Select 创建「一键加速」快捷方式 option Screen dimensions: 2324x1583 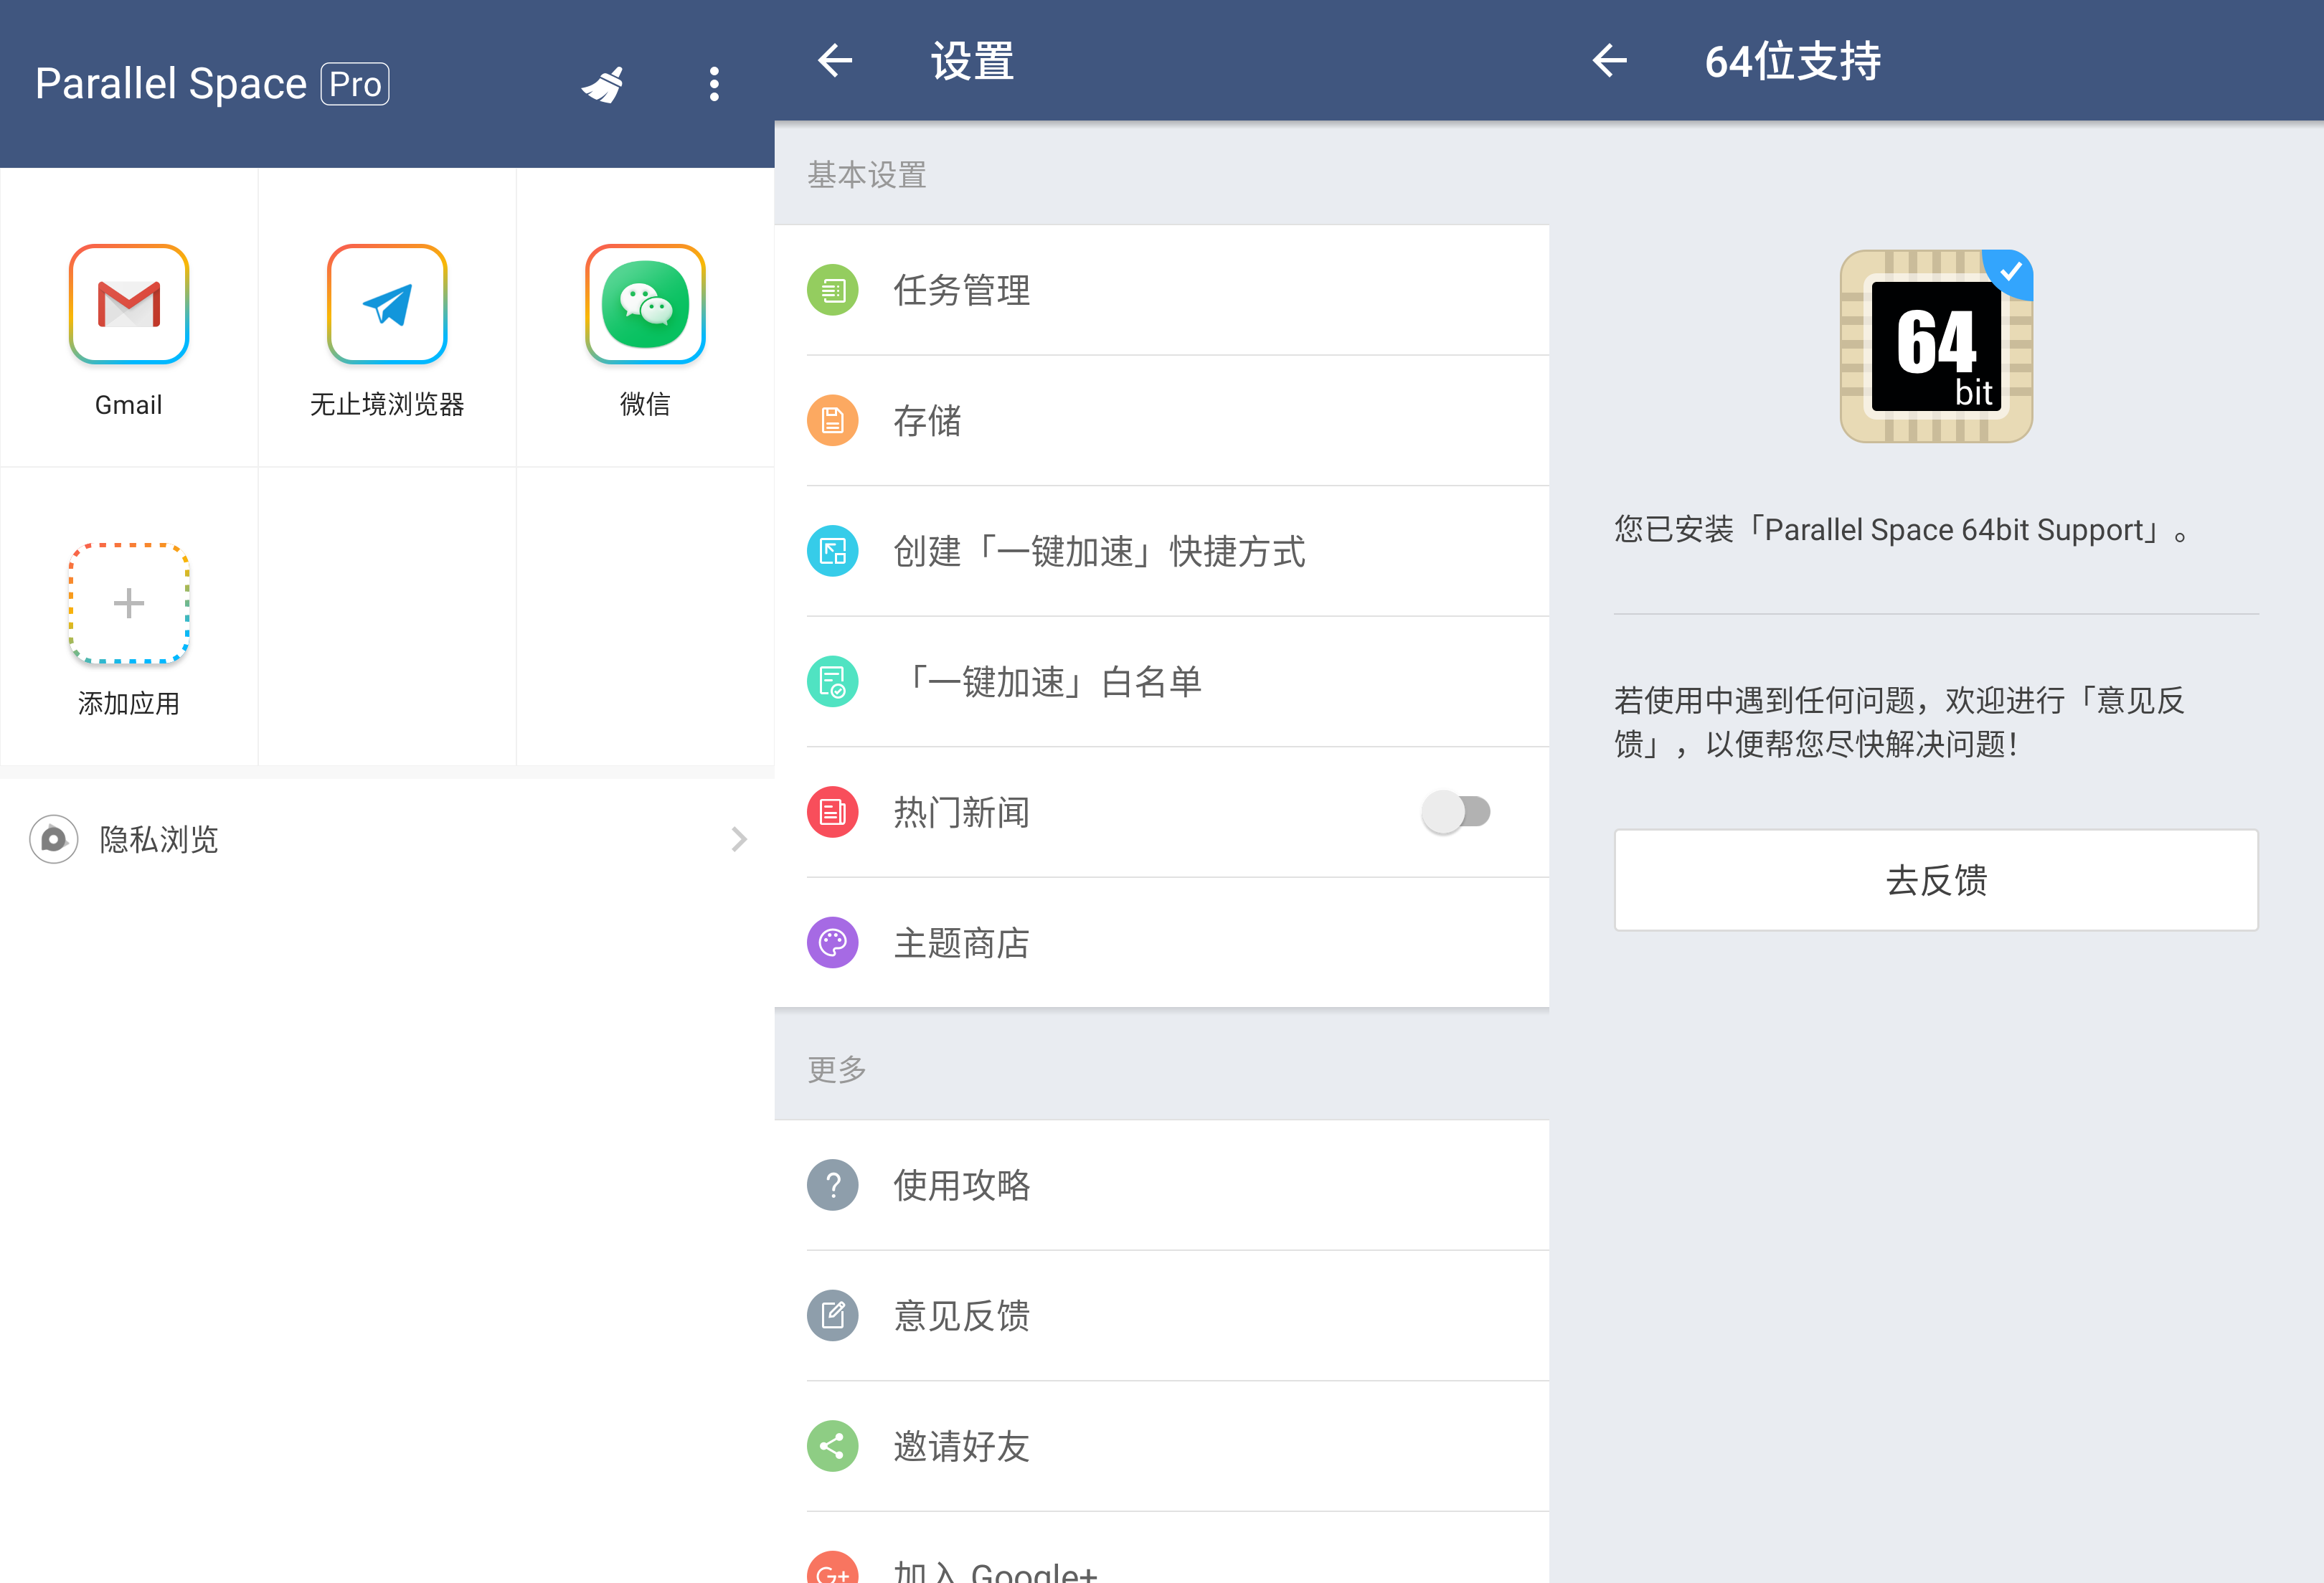tap(1099, 551)
